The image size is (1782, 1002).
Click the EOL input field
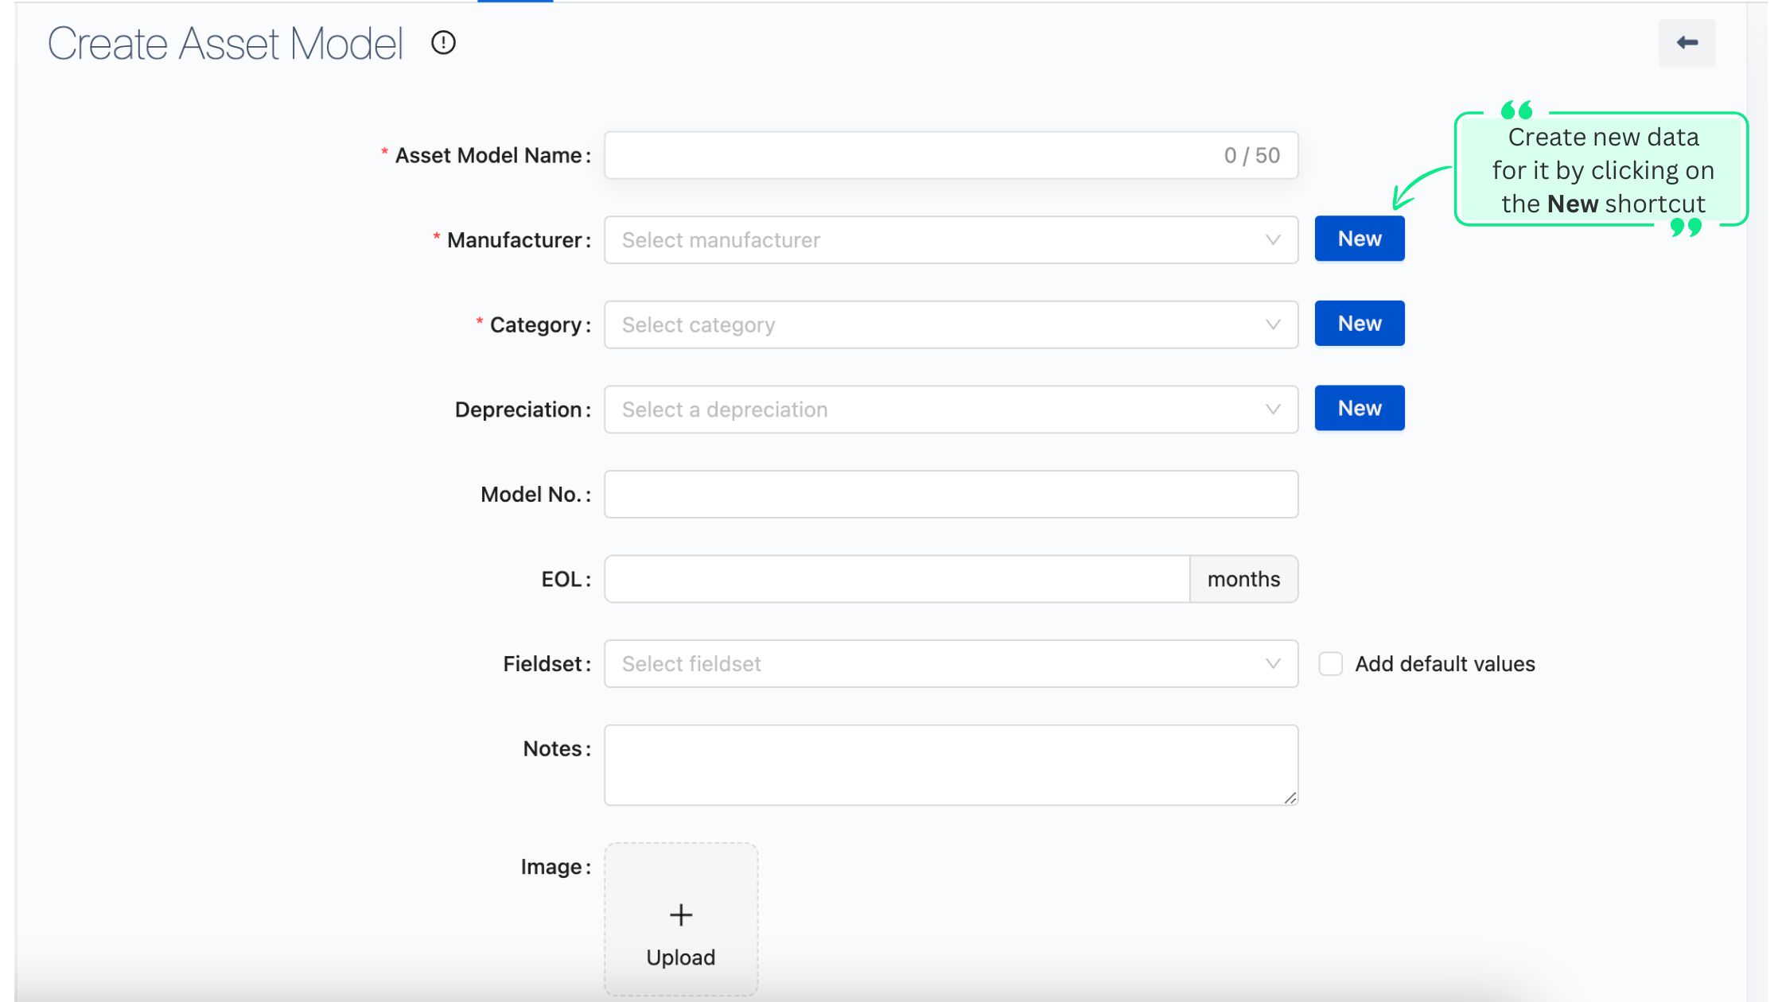point(897,579)
